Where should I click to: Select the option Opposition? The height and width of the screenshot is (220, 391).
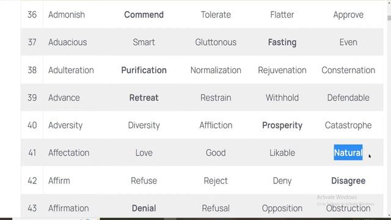(282, 208)
